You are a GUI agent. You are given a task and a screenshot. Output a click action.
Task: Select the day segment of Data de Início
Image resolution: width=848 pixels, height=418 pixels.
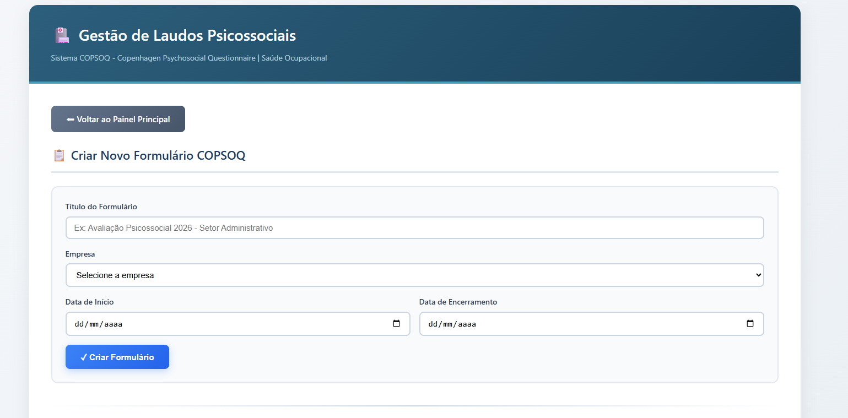79,324
